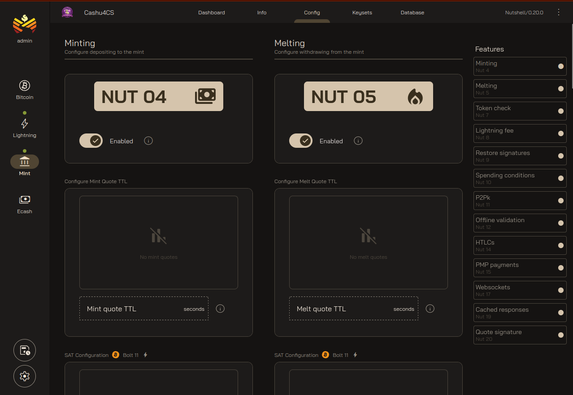Click the info icon beside Mint quote TTL

(x=220, y=309)
